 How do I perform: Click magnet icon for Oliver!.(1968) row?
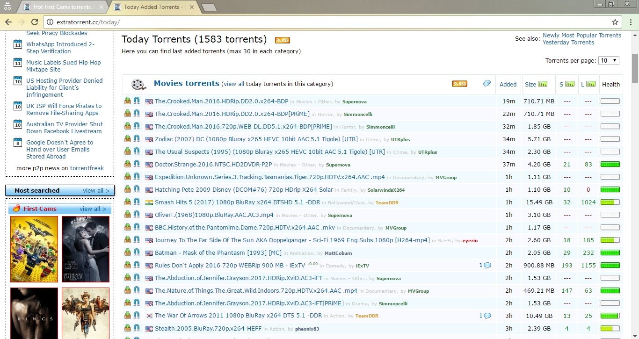(x=137, y=215)
